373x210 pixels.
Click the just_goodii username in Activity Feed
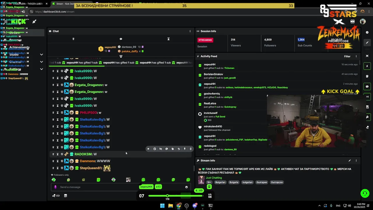(230, 78)
